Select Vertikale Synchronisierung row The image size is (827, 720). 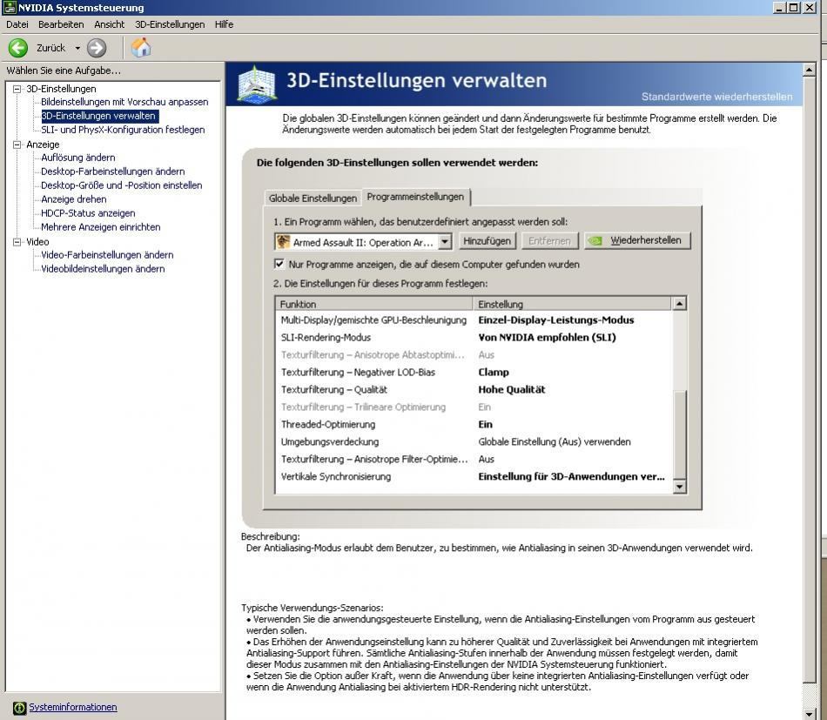[x=474, y=477]
